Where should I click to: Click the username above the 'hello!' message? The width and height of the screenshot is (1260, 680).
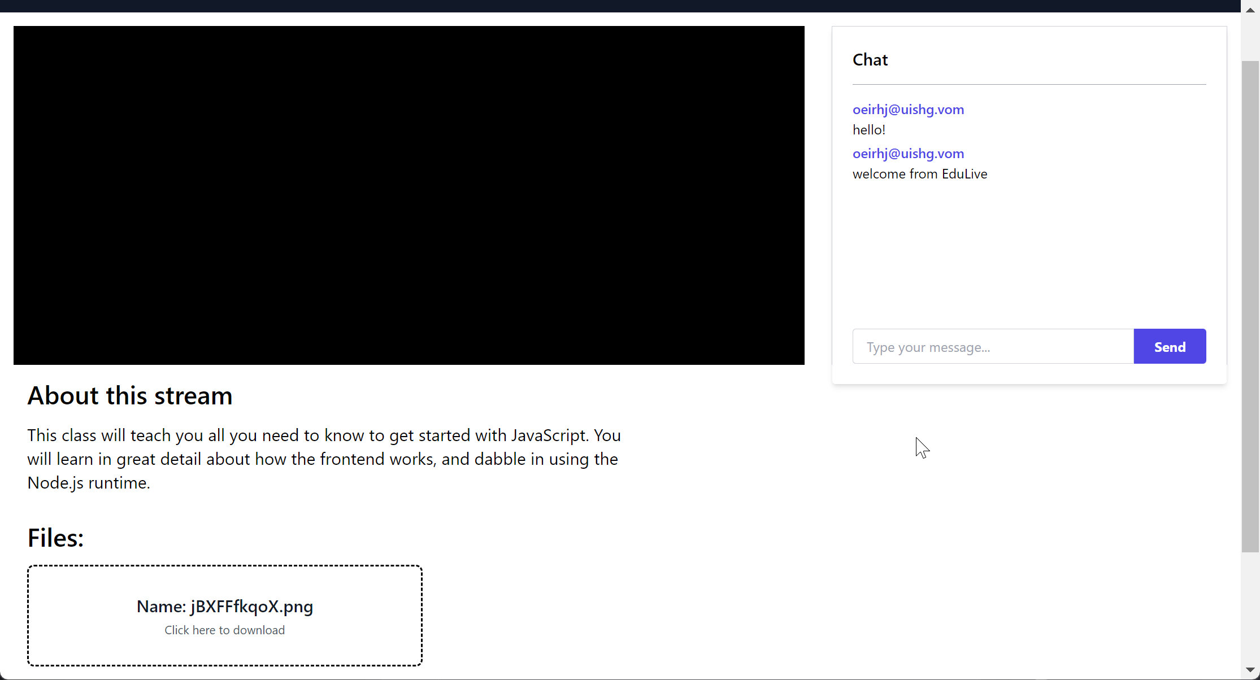[908, 110]
